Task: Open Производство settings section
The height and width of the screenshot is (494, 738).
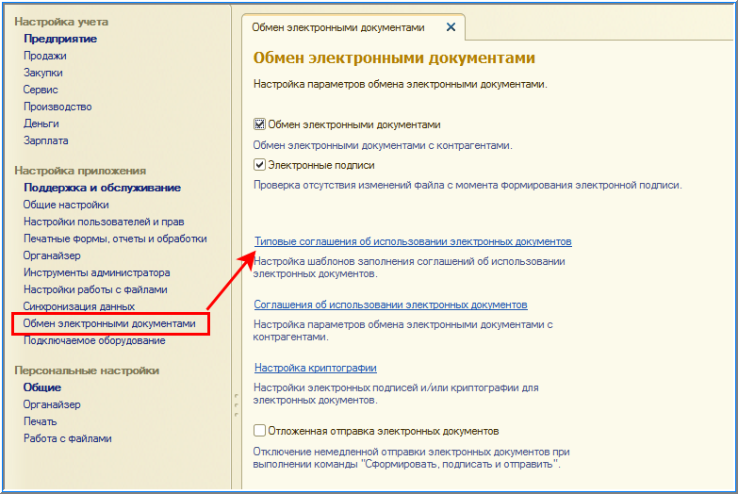Action: coord(57,107)
